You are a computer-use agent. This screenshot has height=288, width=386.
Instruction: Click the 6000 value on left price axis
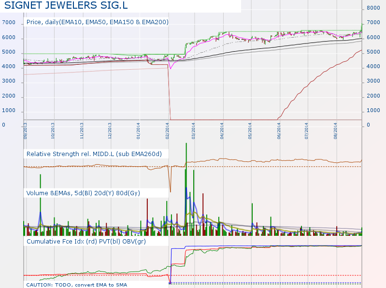coord(9,37)
